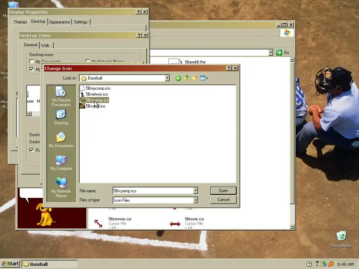
Task: Click the Start button
Action: click(x=10, y=264)
